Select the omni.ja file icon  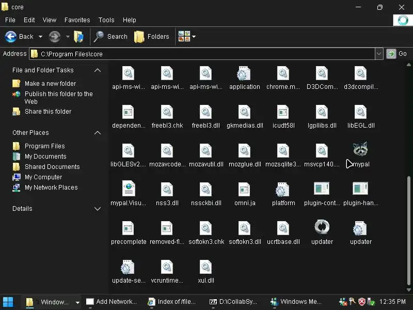(244, 190)
